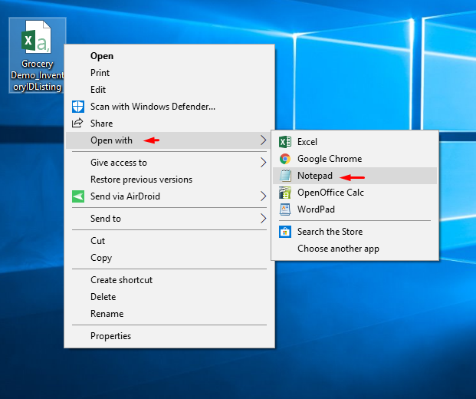
Task: Click the Grocery Demo_InventoryIDListing file name label
Action: pyautogui.click(x=37, y=75)
